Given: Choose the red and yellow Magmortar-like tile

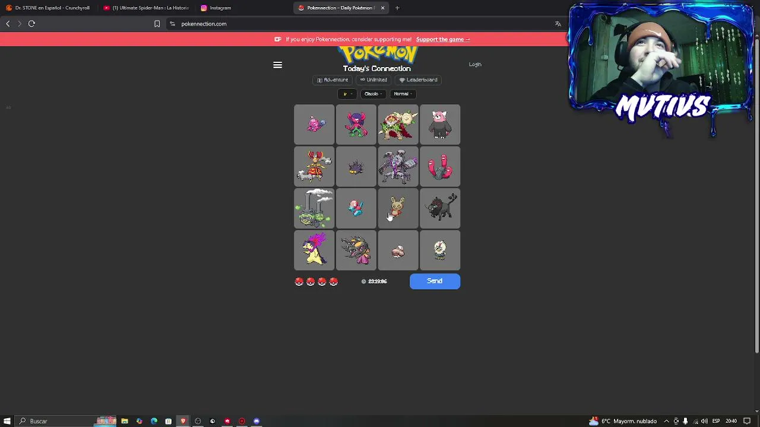Looking at the screenshot, I should [x=314, y=167].
